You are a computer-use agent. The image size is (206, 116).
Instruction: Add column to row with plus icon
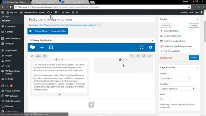coord(45,56)
